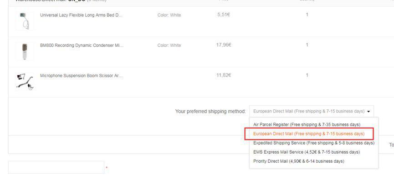Open Microphone Suspension Boom Scissor Arm link
Image resolution: width=394 pixels, height=175 pixels.
pos(81,76)
